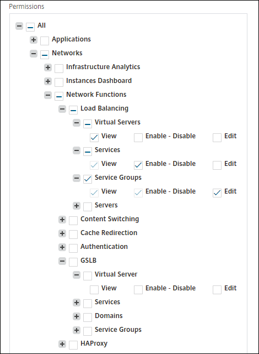Expand the HAProxy node
Screen dimensions: 259x354
click(x=62, y=344)
